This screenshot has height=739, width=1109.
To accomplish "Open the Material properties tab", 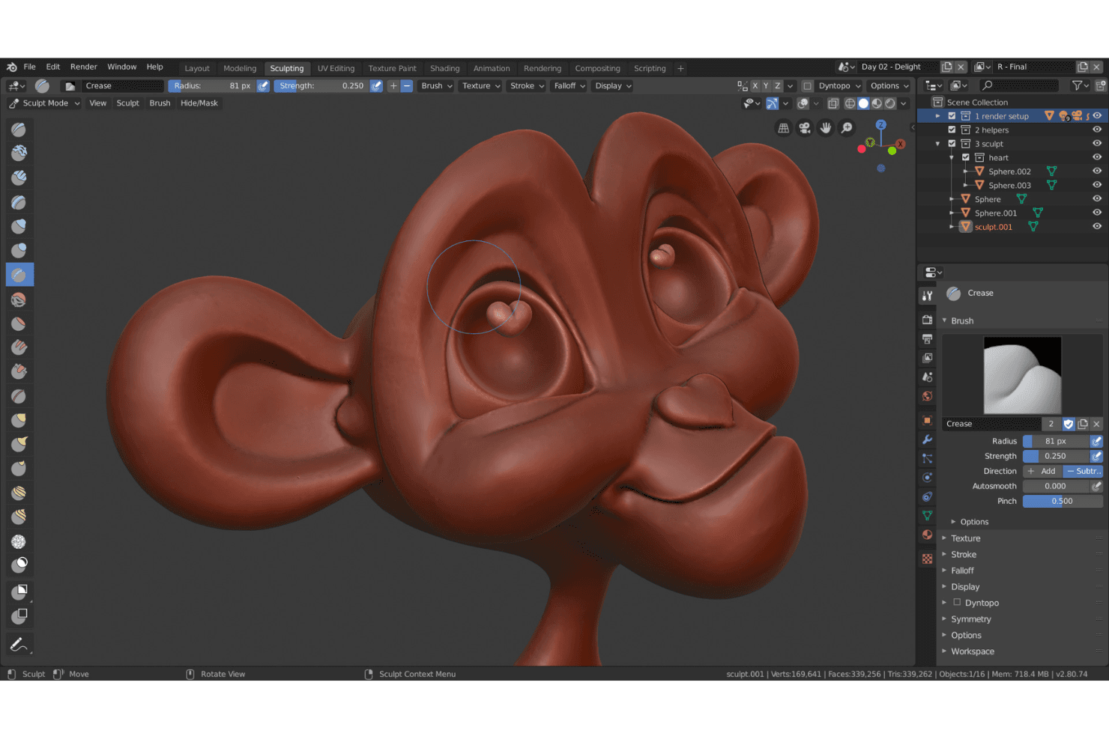I will (x=928, y=535).
